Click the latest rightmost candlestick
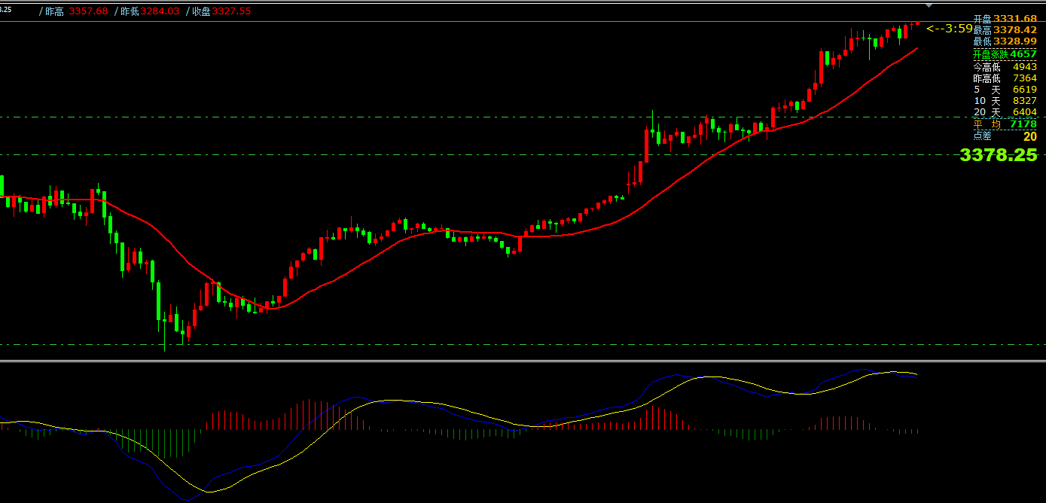1046x503 pixels. [x=917, y=23]
